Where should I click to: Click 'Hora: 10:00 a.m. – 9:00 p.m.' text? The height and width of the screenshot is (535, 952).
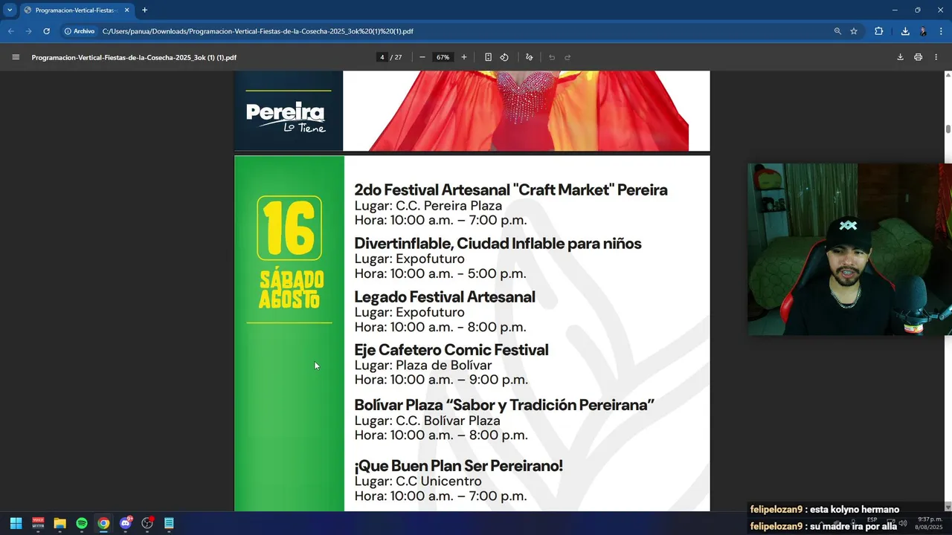point(441,380)
